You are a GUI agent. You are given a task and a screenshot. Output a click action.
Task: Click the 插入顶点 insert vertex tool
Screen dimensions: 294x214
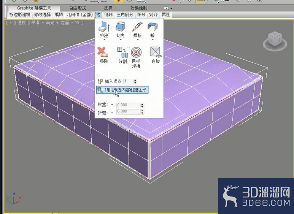[x=110, y=81]
